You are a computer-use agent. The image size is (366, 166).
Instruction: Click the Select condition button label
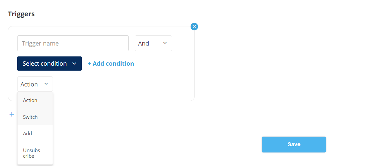click(x=45, y=64)
